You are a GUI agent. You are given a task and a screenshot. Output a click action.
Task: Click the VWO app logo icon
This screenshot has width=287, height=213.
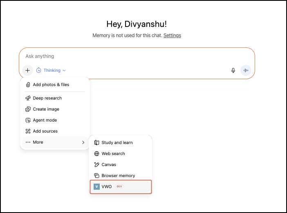(96, 186)
